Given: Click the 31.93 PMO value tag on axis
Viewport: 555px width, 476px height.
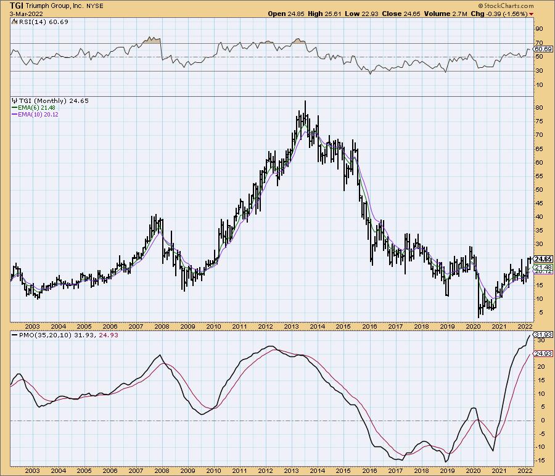Looking at the screenshot, I should pos(543,334).
